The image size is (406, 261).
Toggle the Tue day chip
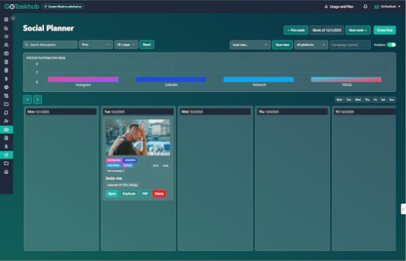pos(348,99)
